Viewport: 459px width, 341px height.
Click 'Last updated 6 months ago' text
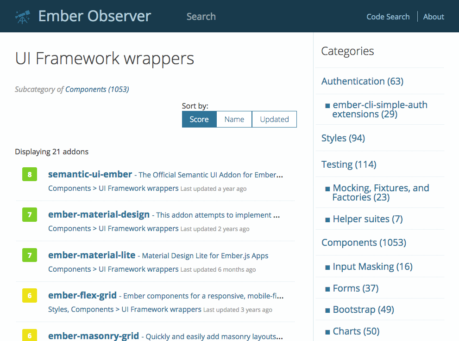[218, 270]
